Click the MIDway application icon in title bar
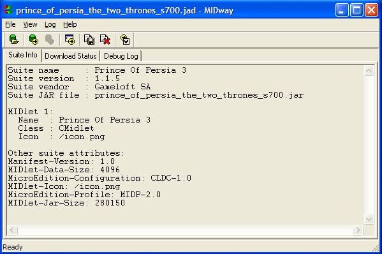 (x=8, y=10)
